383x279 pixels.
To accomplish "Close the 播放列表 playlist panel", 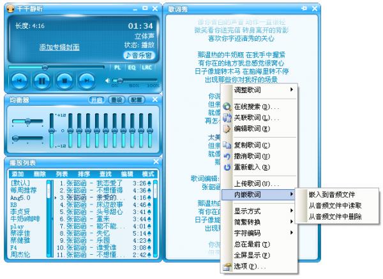I will pos(156,162).
